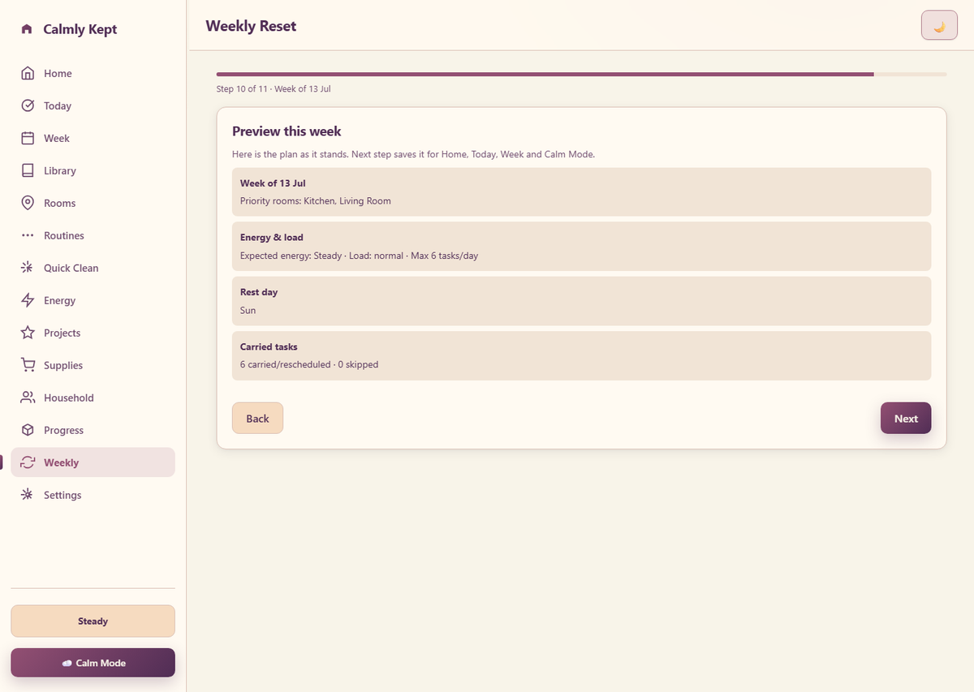
Task: Click the Next button
Action: point(906,419)
